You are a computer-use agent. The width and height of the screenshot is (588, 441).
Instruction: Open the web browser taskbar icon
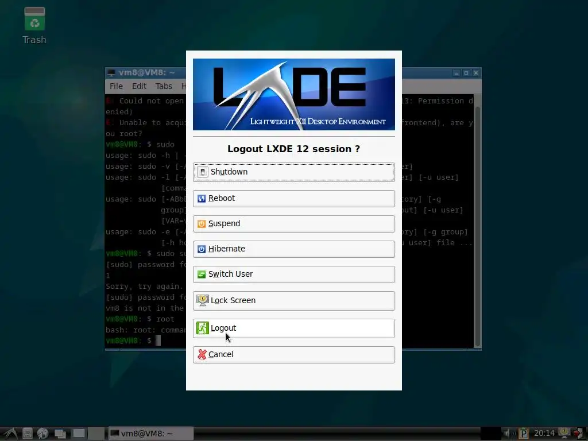(42, 434)
